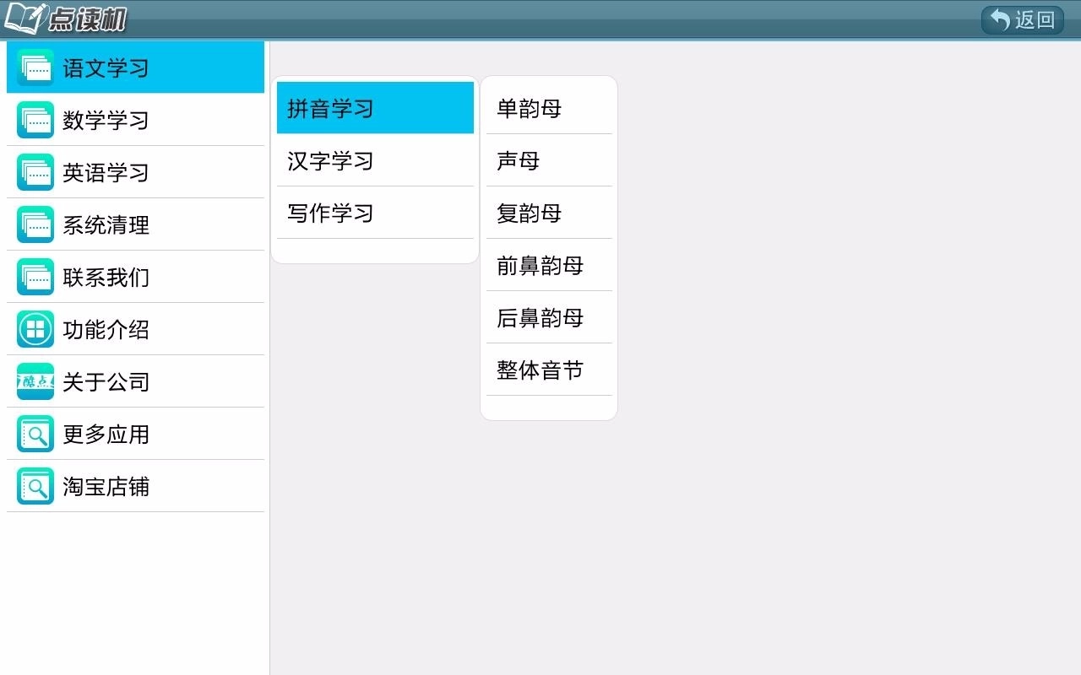Click the 功能介绍 grid icon
Viewport: 1081px width, 675px height.
pyautogui.click(x=35, y=329)
